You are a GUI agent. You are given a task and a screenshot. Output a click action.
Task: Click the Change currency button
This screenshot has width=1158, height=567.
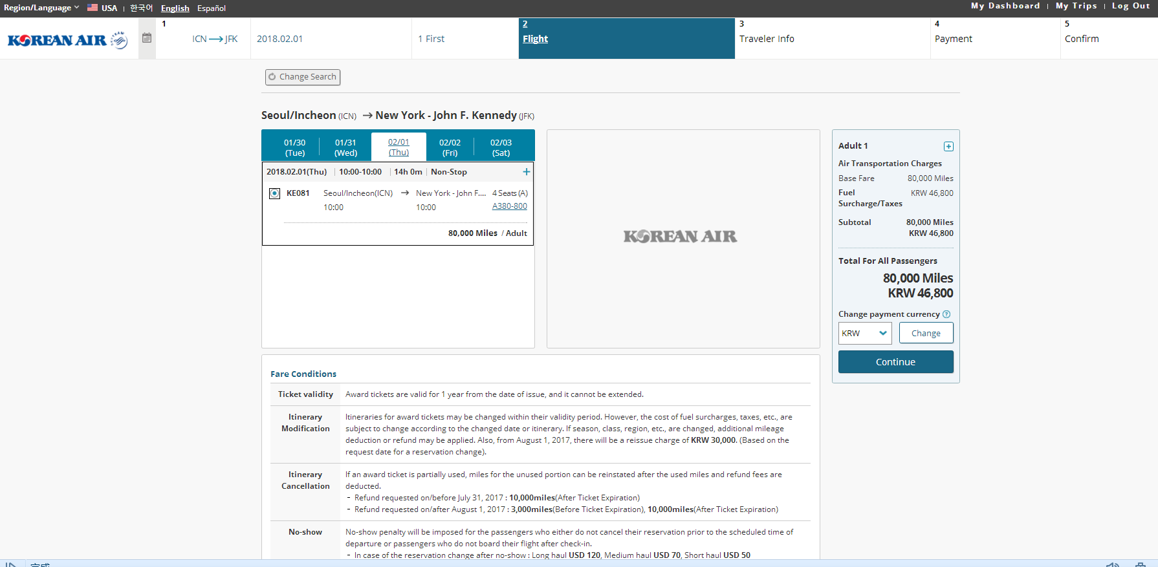[x=926, y=333]
